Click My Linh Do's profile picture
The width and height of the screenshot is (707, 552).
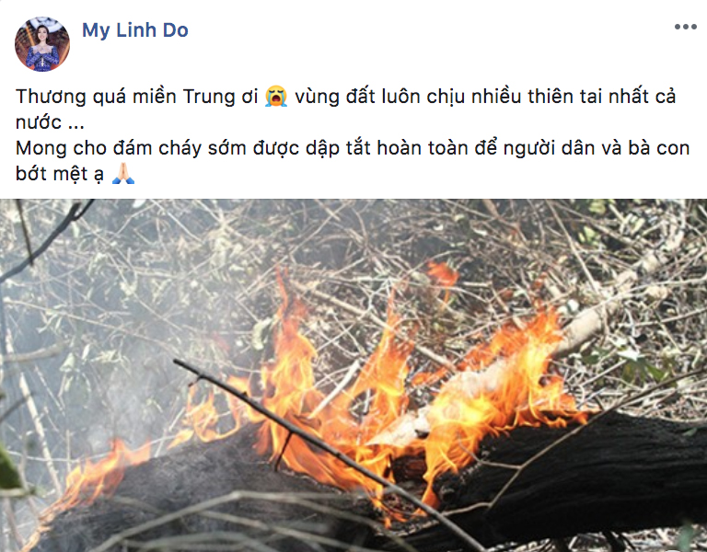(42, 44)
